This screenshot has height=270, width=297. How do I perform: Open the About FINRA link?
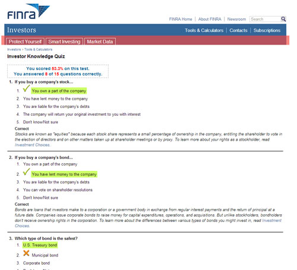point(210,19)
